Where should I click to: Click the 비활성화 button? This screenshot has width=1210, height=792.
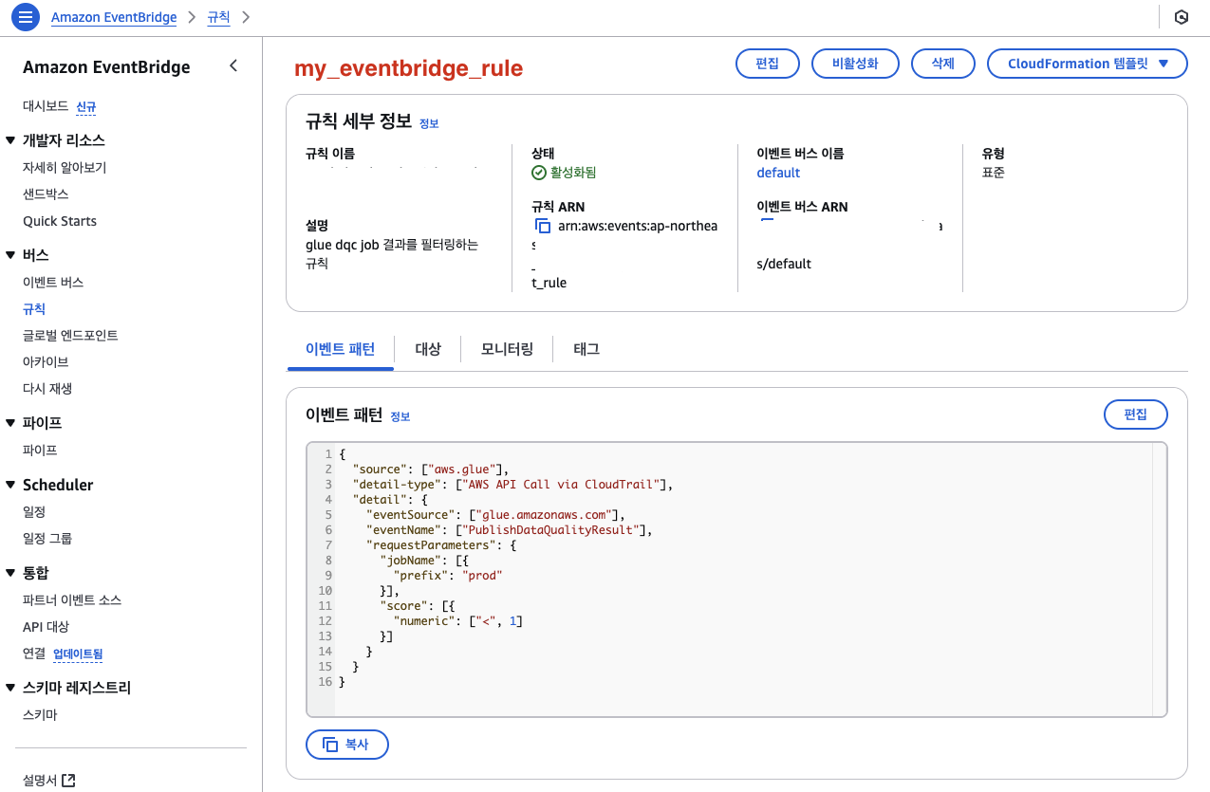(855, 64)
